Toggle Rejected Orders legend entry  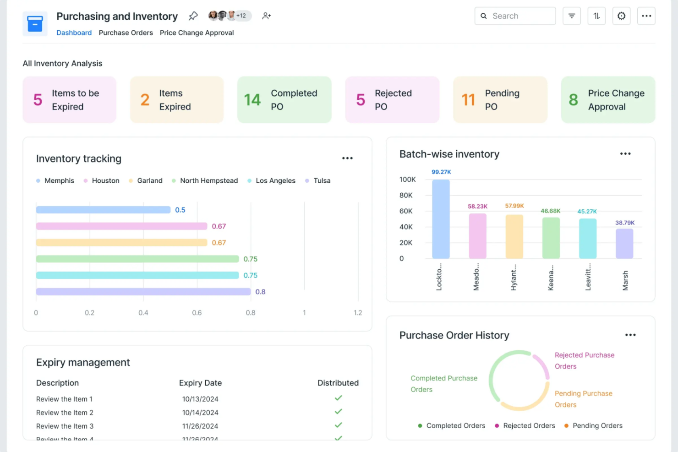pyautogui.click(x=525, y=426)
